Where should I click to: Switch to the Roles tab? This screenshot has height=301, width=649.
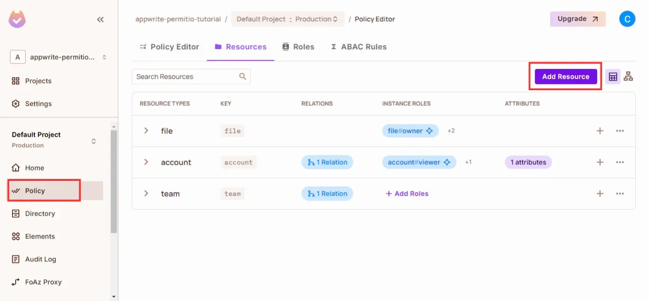coord(298,47)
